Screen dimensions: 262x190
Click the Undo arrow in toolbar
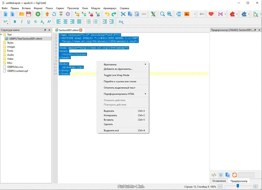107,14
